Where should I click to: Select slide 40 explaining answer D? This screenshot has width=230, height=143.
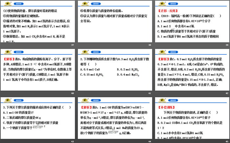point(38,70)
